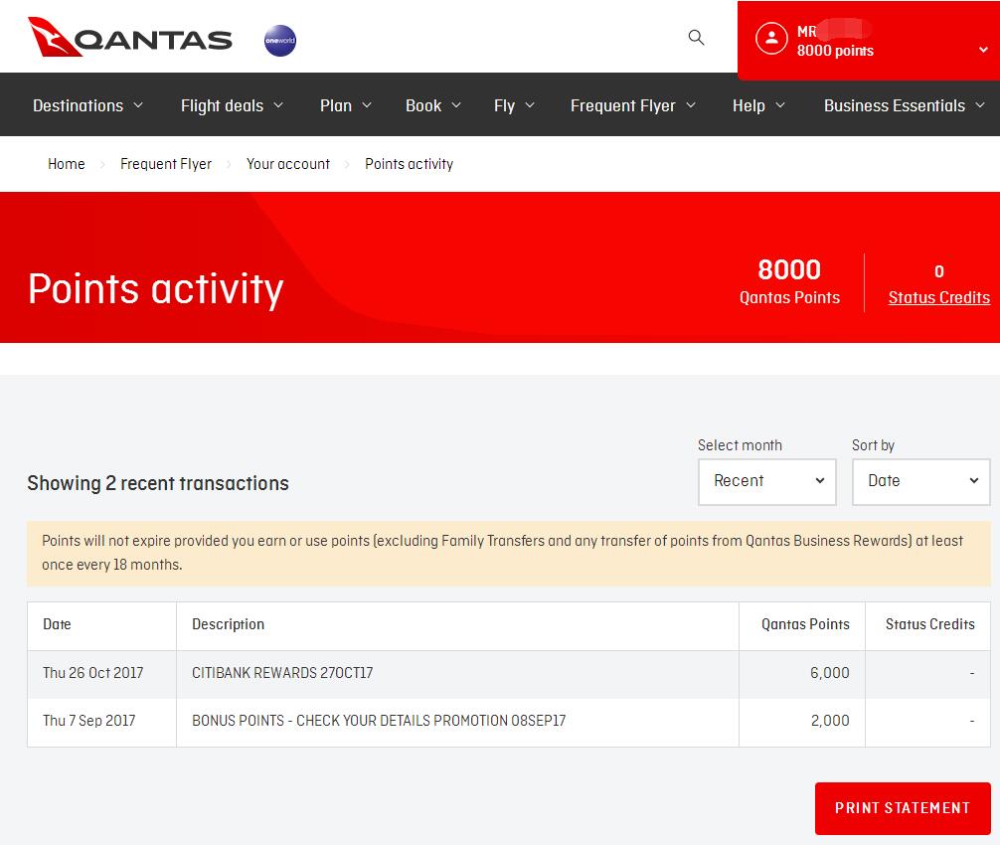The width and height of the screenshot is (1000, 845).
Task: Select the CITIBANK REWARDS 27OCT17 description
Action: (x=282, y=673)
